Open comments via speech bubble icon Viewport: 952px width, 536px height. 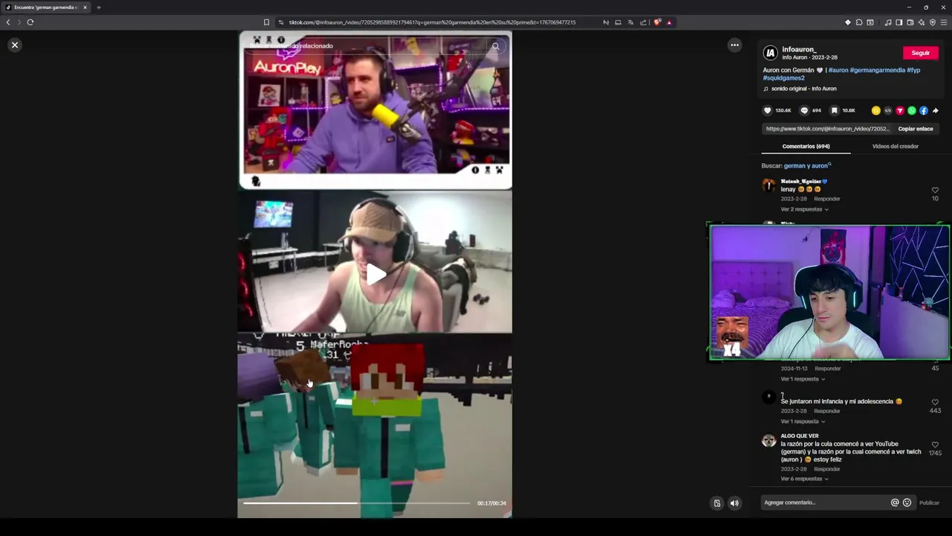tap(804, 111)
